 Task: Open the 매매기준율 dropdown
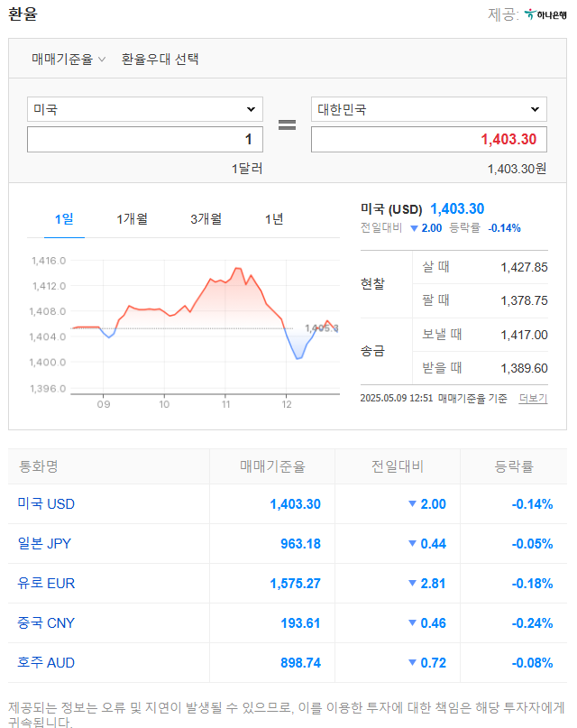click(x=69, y=59)
